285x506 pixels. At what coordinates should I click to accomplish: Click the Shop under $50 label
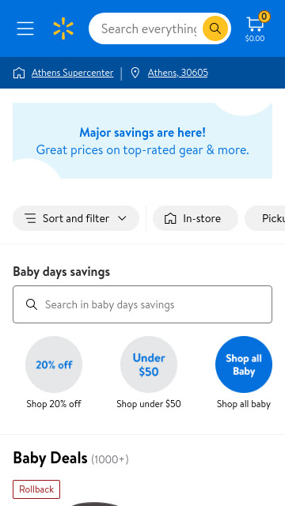point(149,404)
